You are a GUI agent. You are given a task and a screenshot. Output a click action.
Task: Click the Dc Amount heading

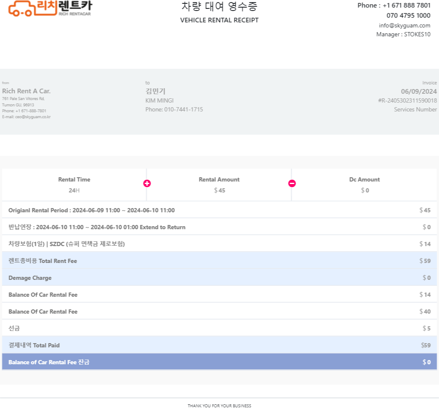coord(365,179)
